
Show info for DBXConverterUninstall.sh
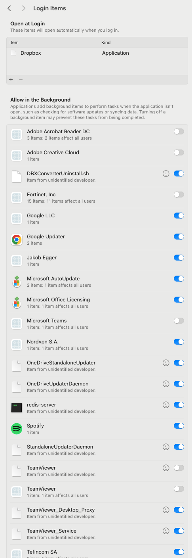(166, 173)
